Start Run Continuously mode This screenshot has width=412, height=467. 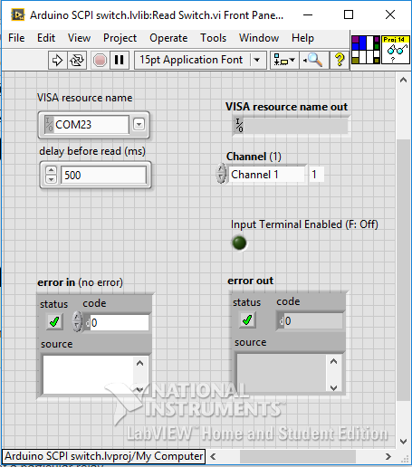77,60
